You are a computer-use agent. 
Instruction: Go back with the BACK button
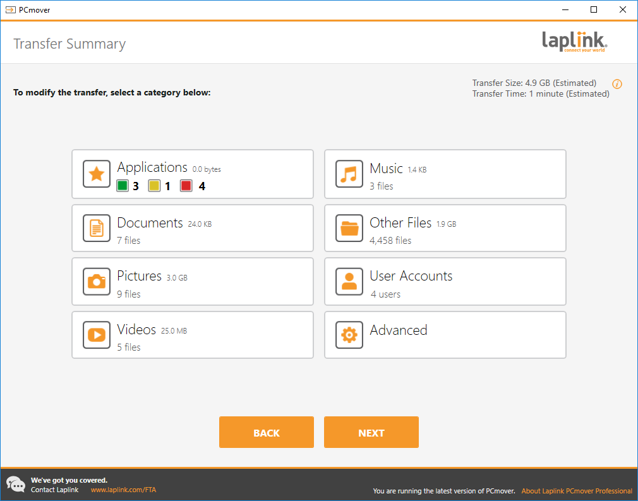(x=266, y=433)
